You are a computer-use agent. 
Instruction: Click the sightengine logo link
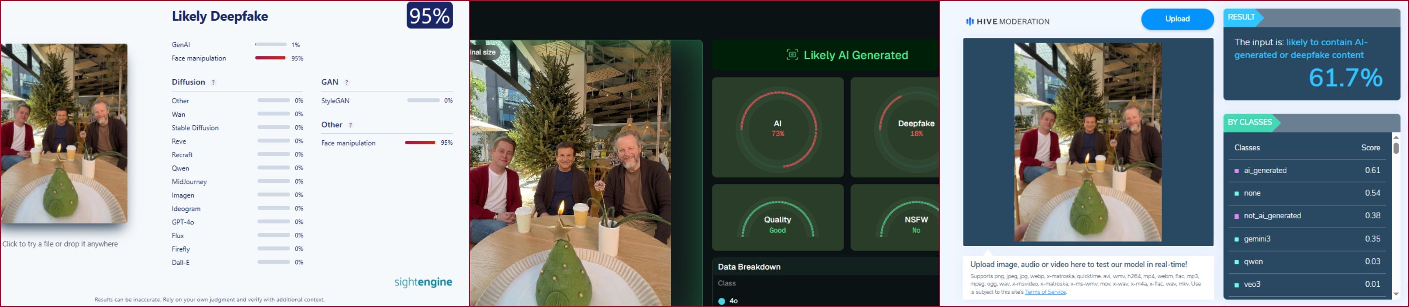point(423,282)
